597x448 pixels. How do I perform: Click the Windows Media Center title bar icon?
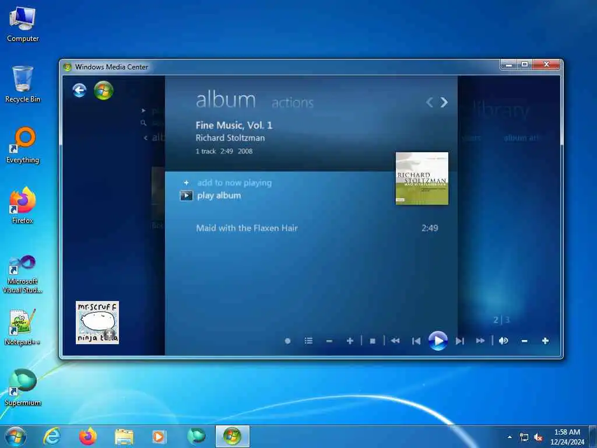(68, 67)
